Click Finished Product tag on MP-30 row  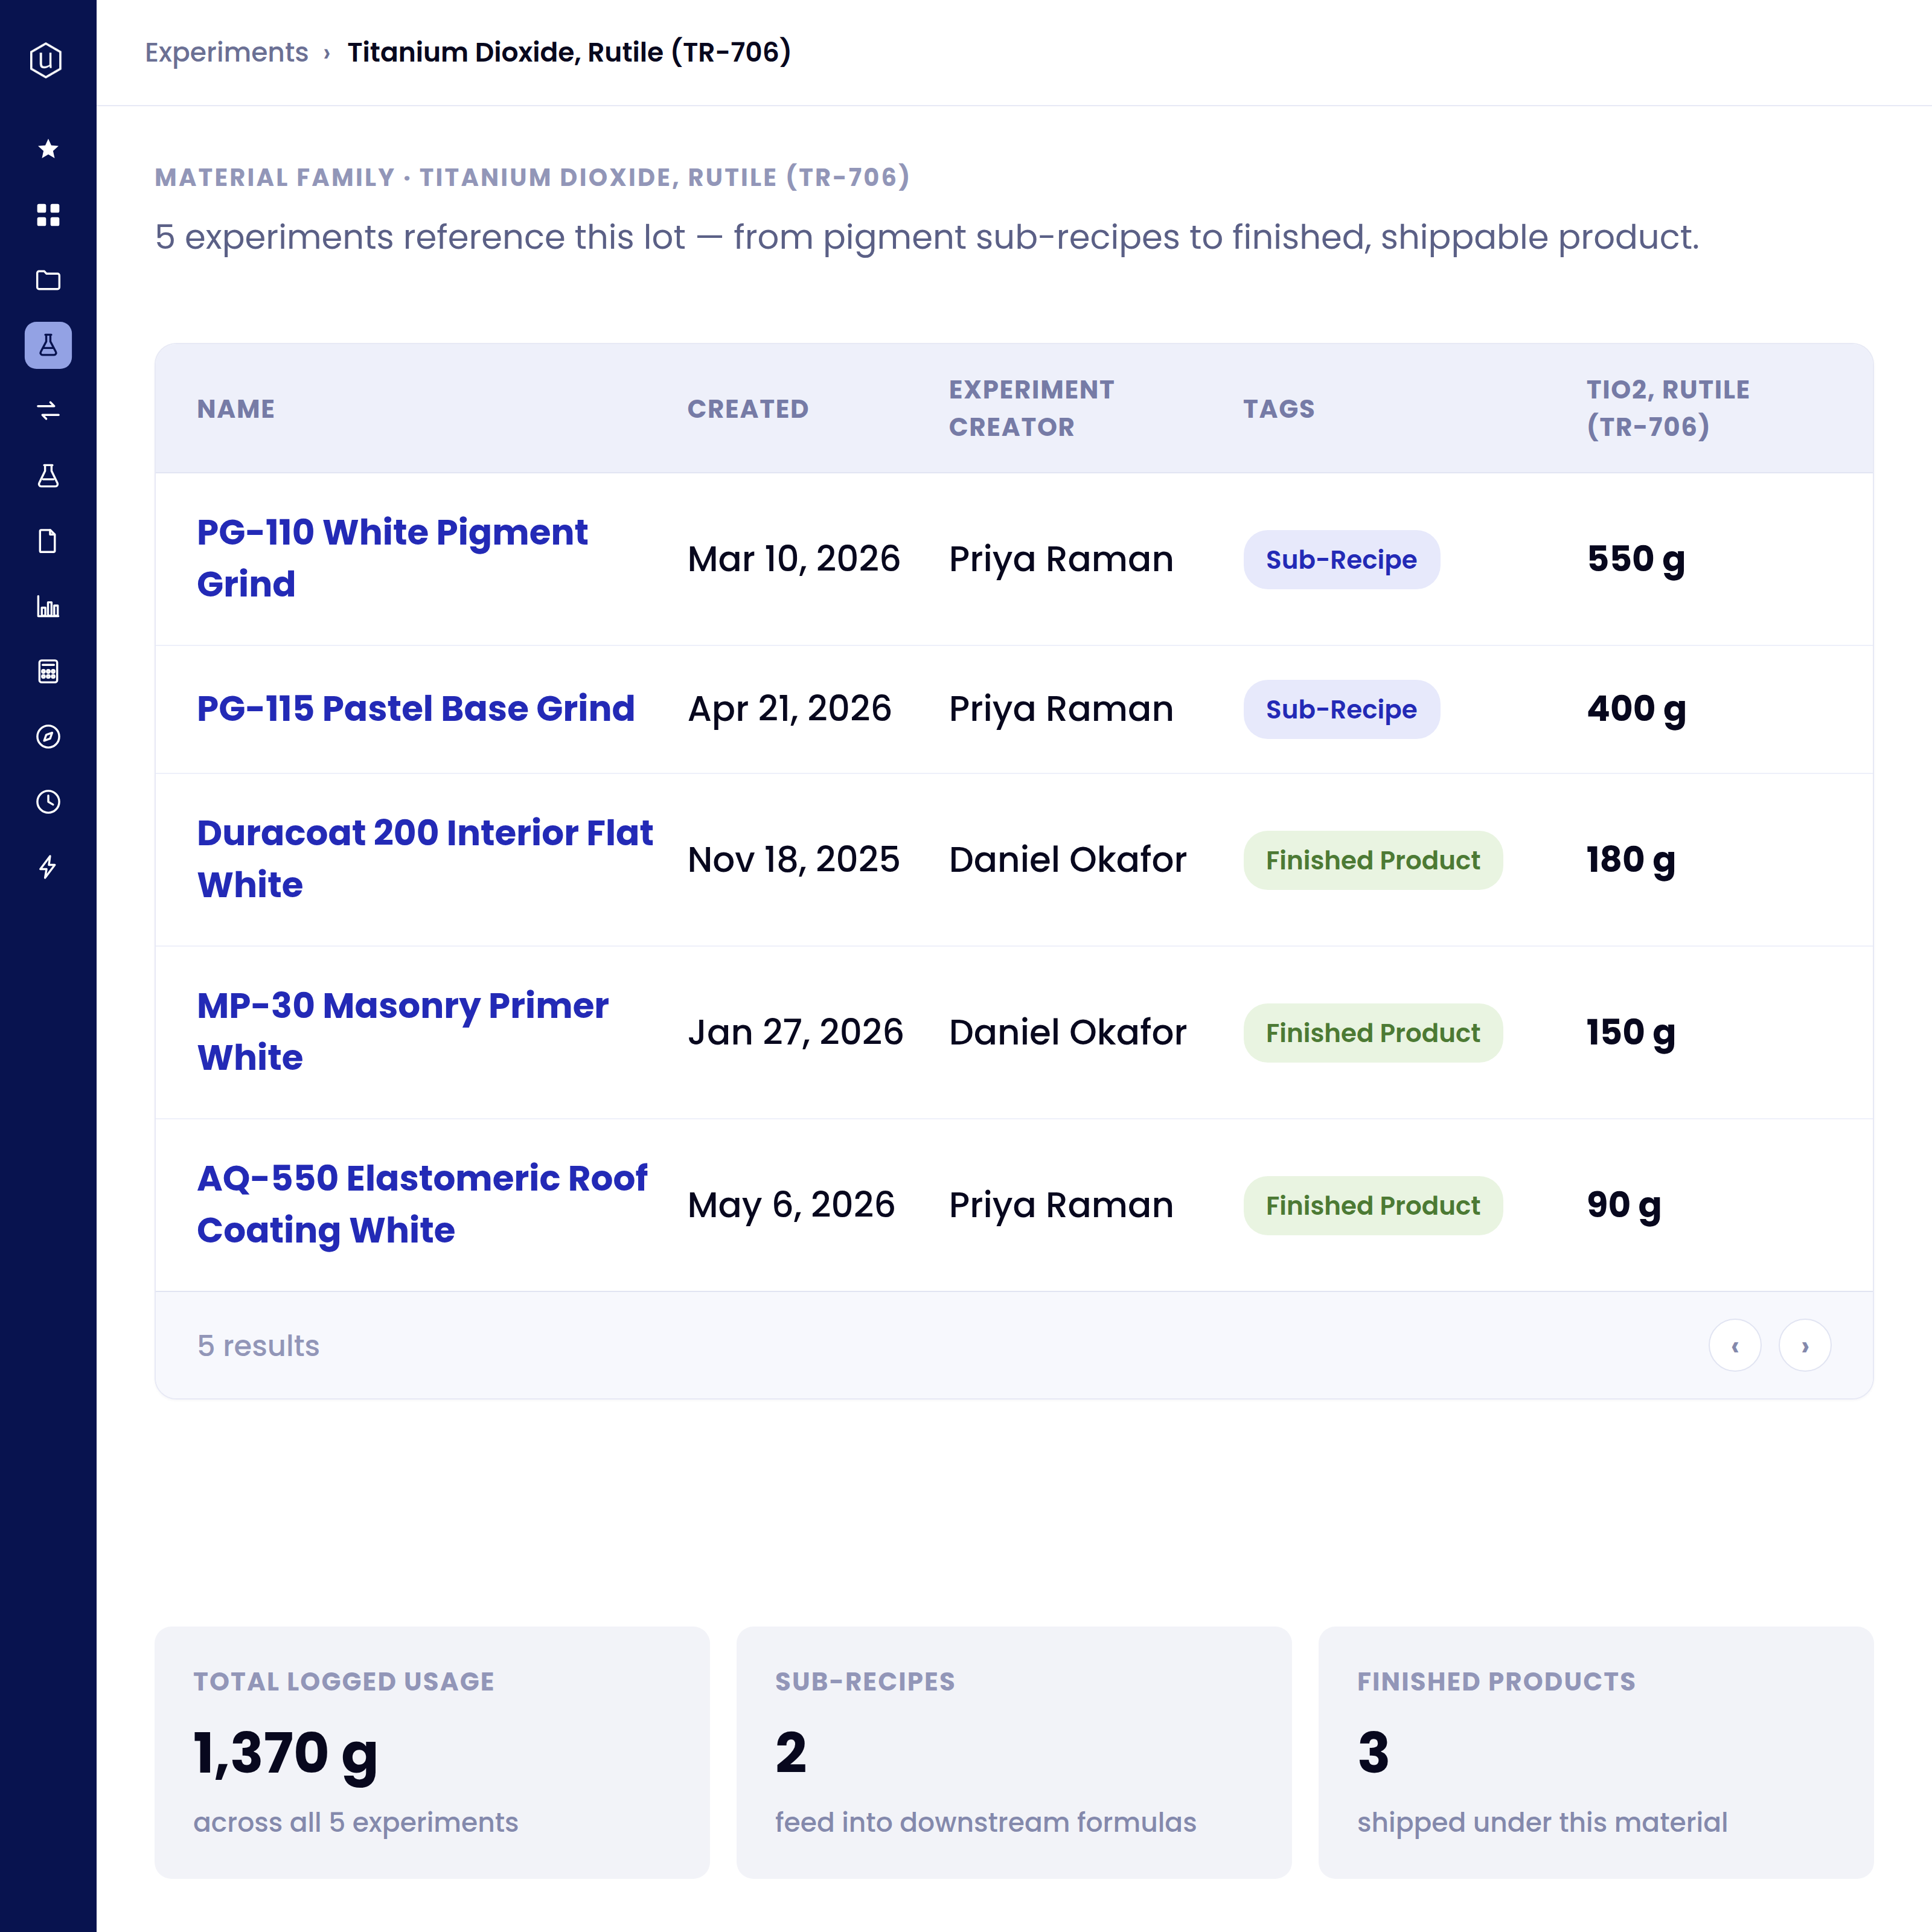[1373, 1033]
